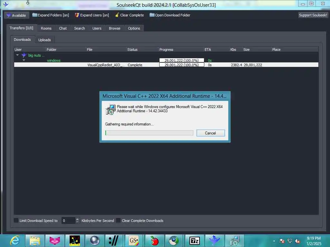
Task: Open the colon-slashes taskbar icon
Action: tap(114, 241)
